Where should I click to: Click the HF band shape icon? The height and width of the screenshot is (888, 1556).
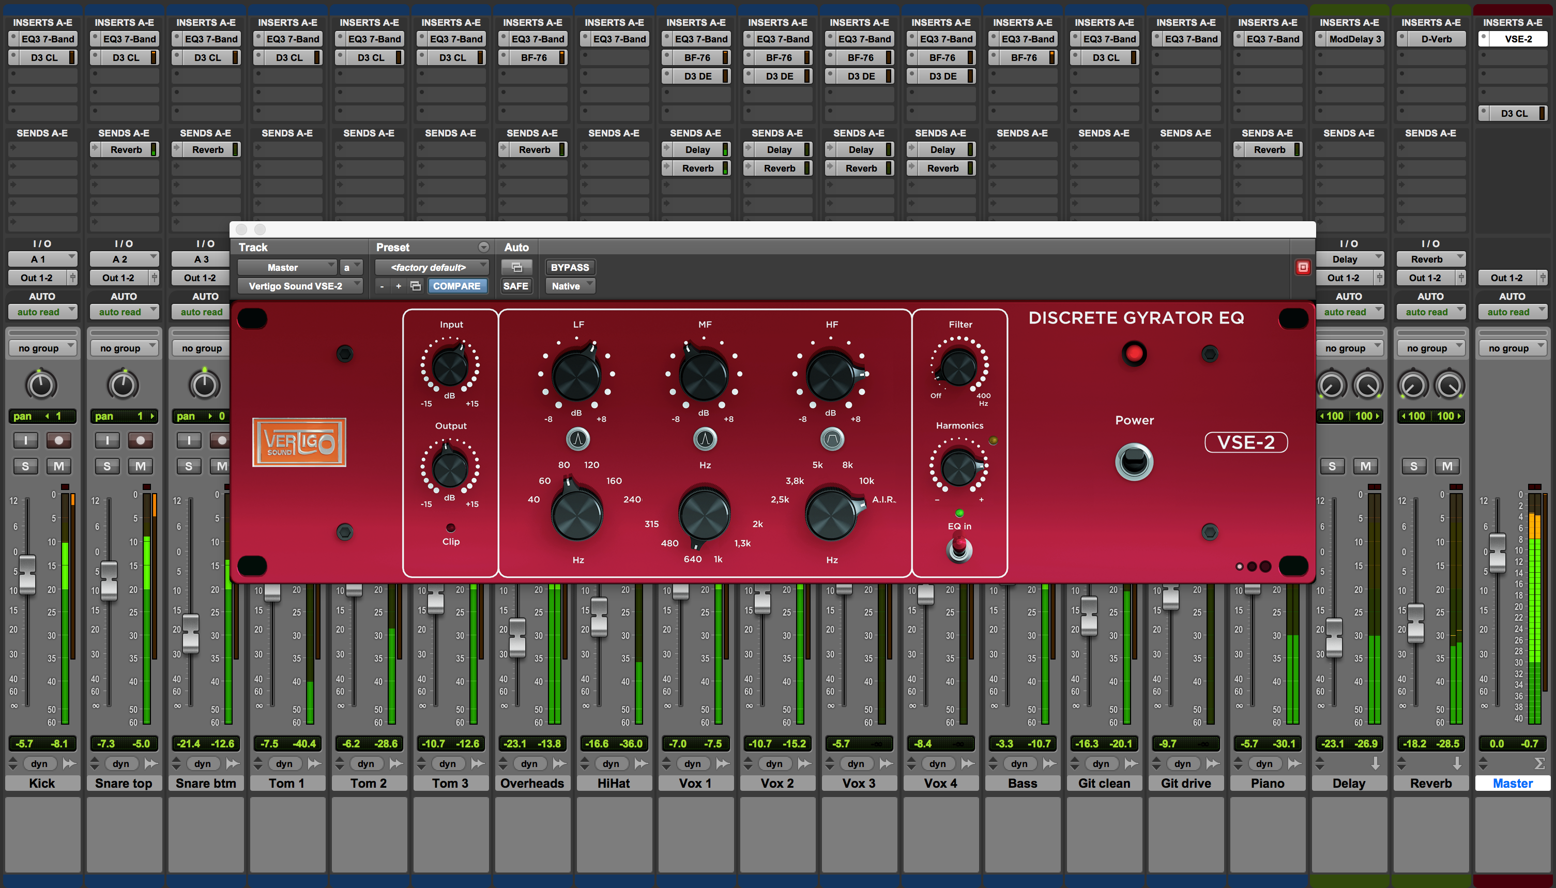tap(832, 438)
